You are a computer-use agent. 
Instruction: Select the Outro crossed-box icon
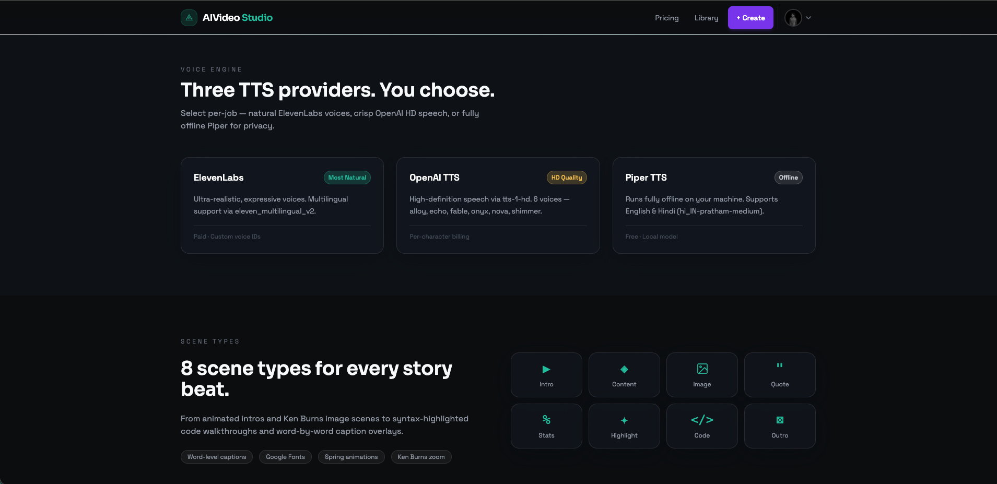click(x=780, y=420)
